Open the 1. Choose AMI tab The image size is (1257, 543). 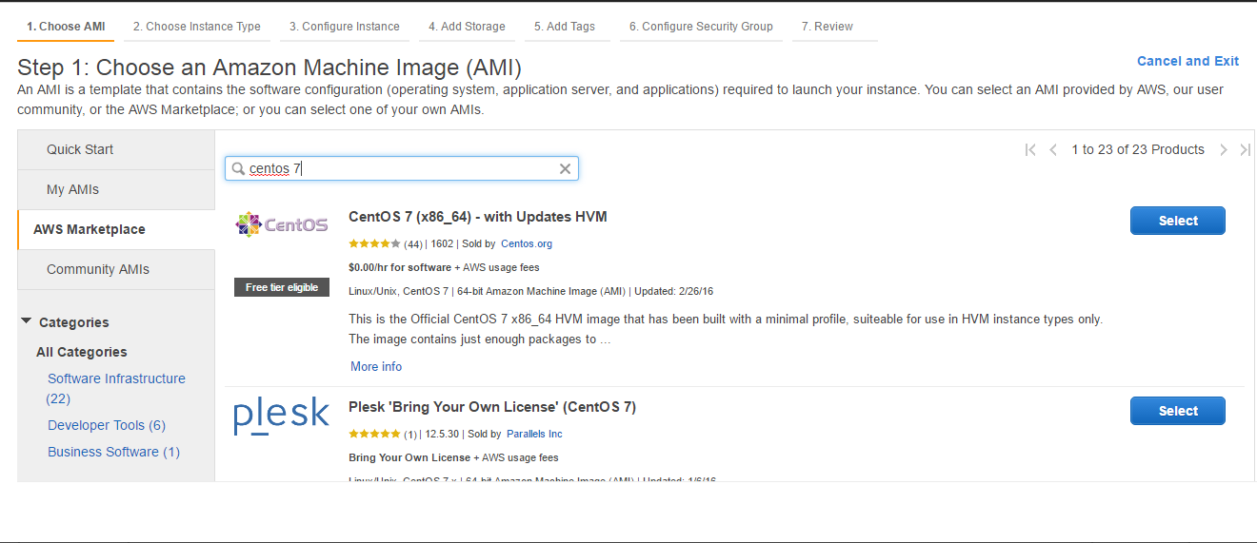pyautogui.click(x=66, y=27)
